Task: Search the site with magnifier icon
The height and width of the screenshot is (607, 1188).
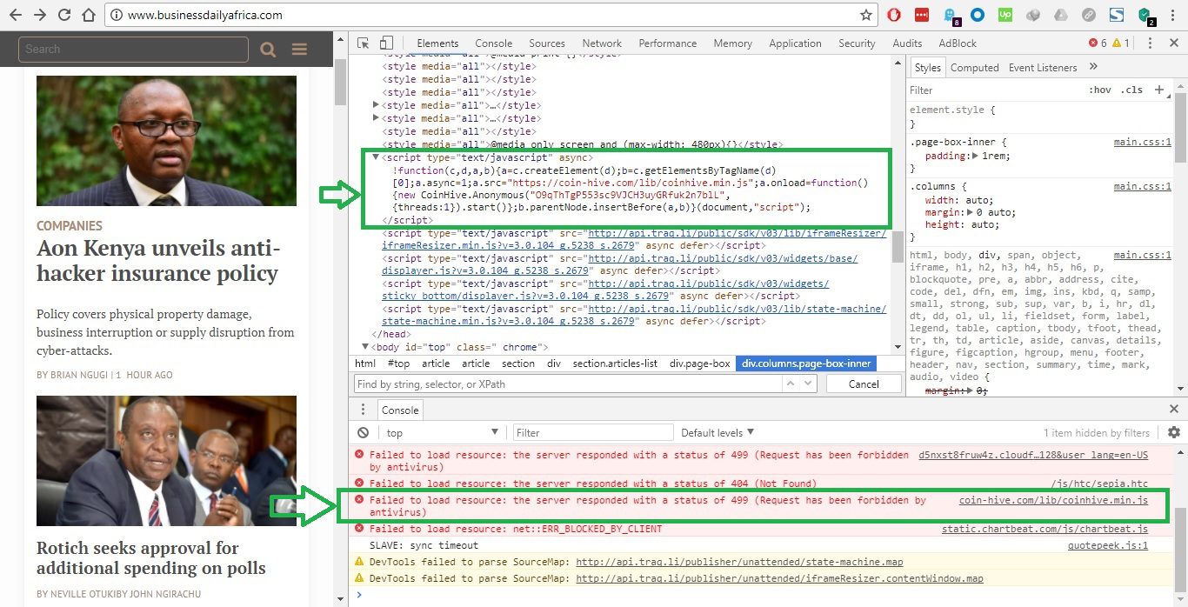Action: (268, 50)
